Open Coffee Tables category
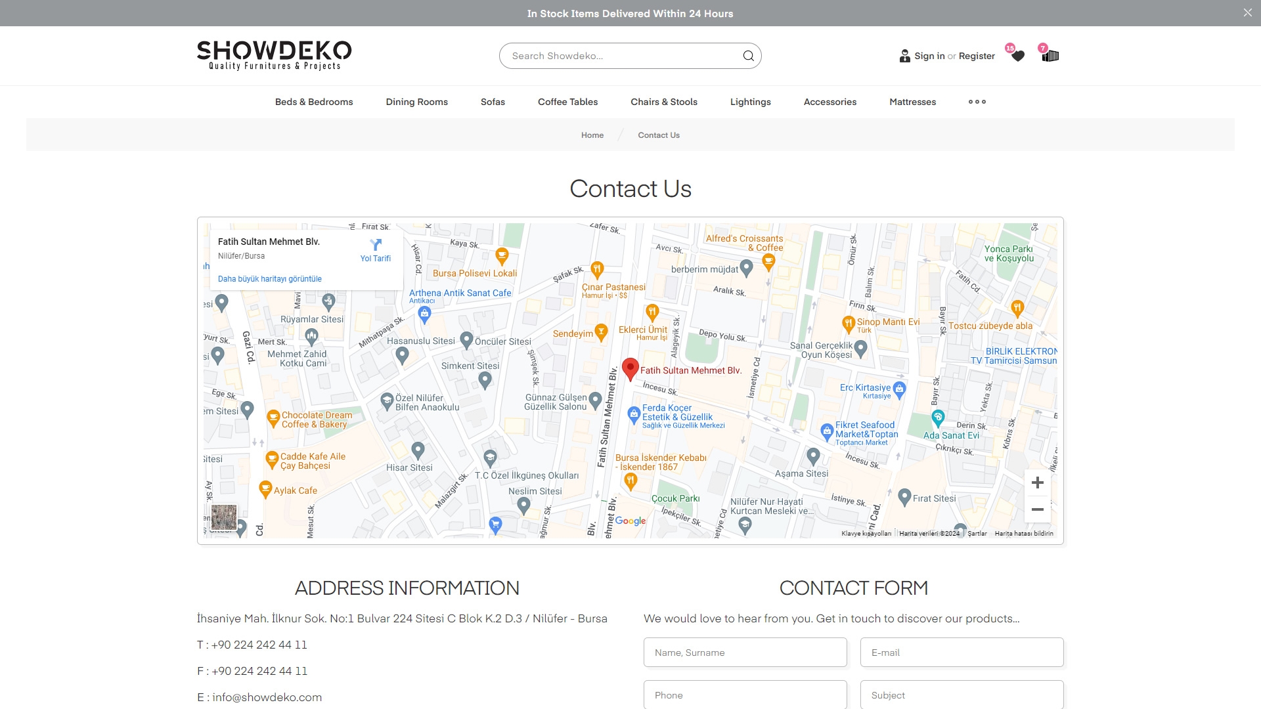Screen dimensions: 1261x709 567,102
